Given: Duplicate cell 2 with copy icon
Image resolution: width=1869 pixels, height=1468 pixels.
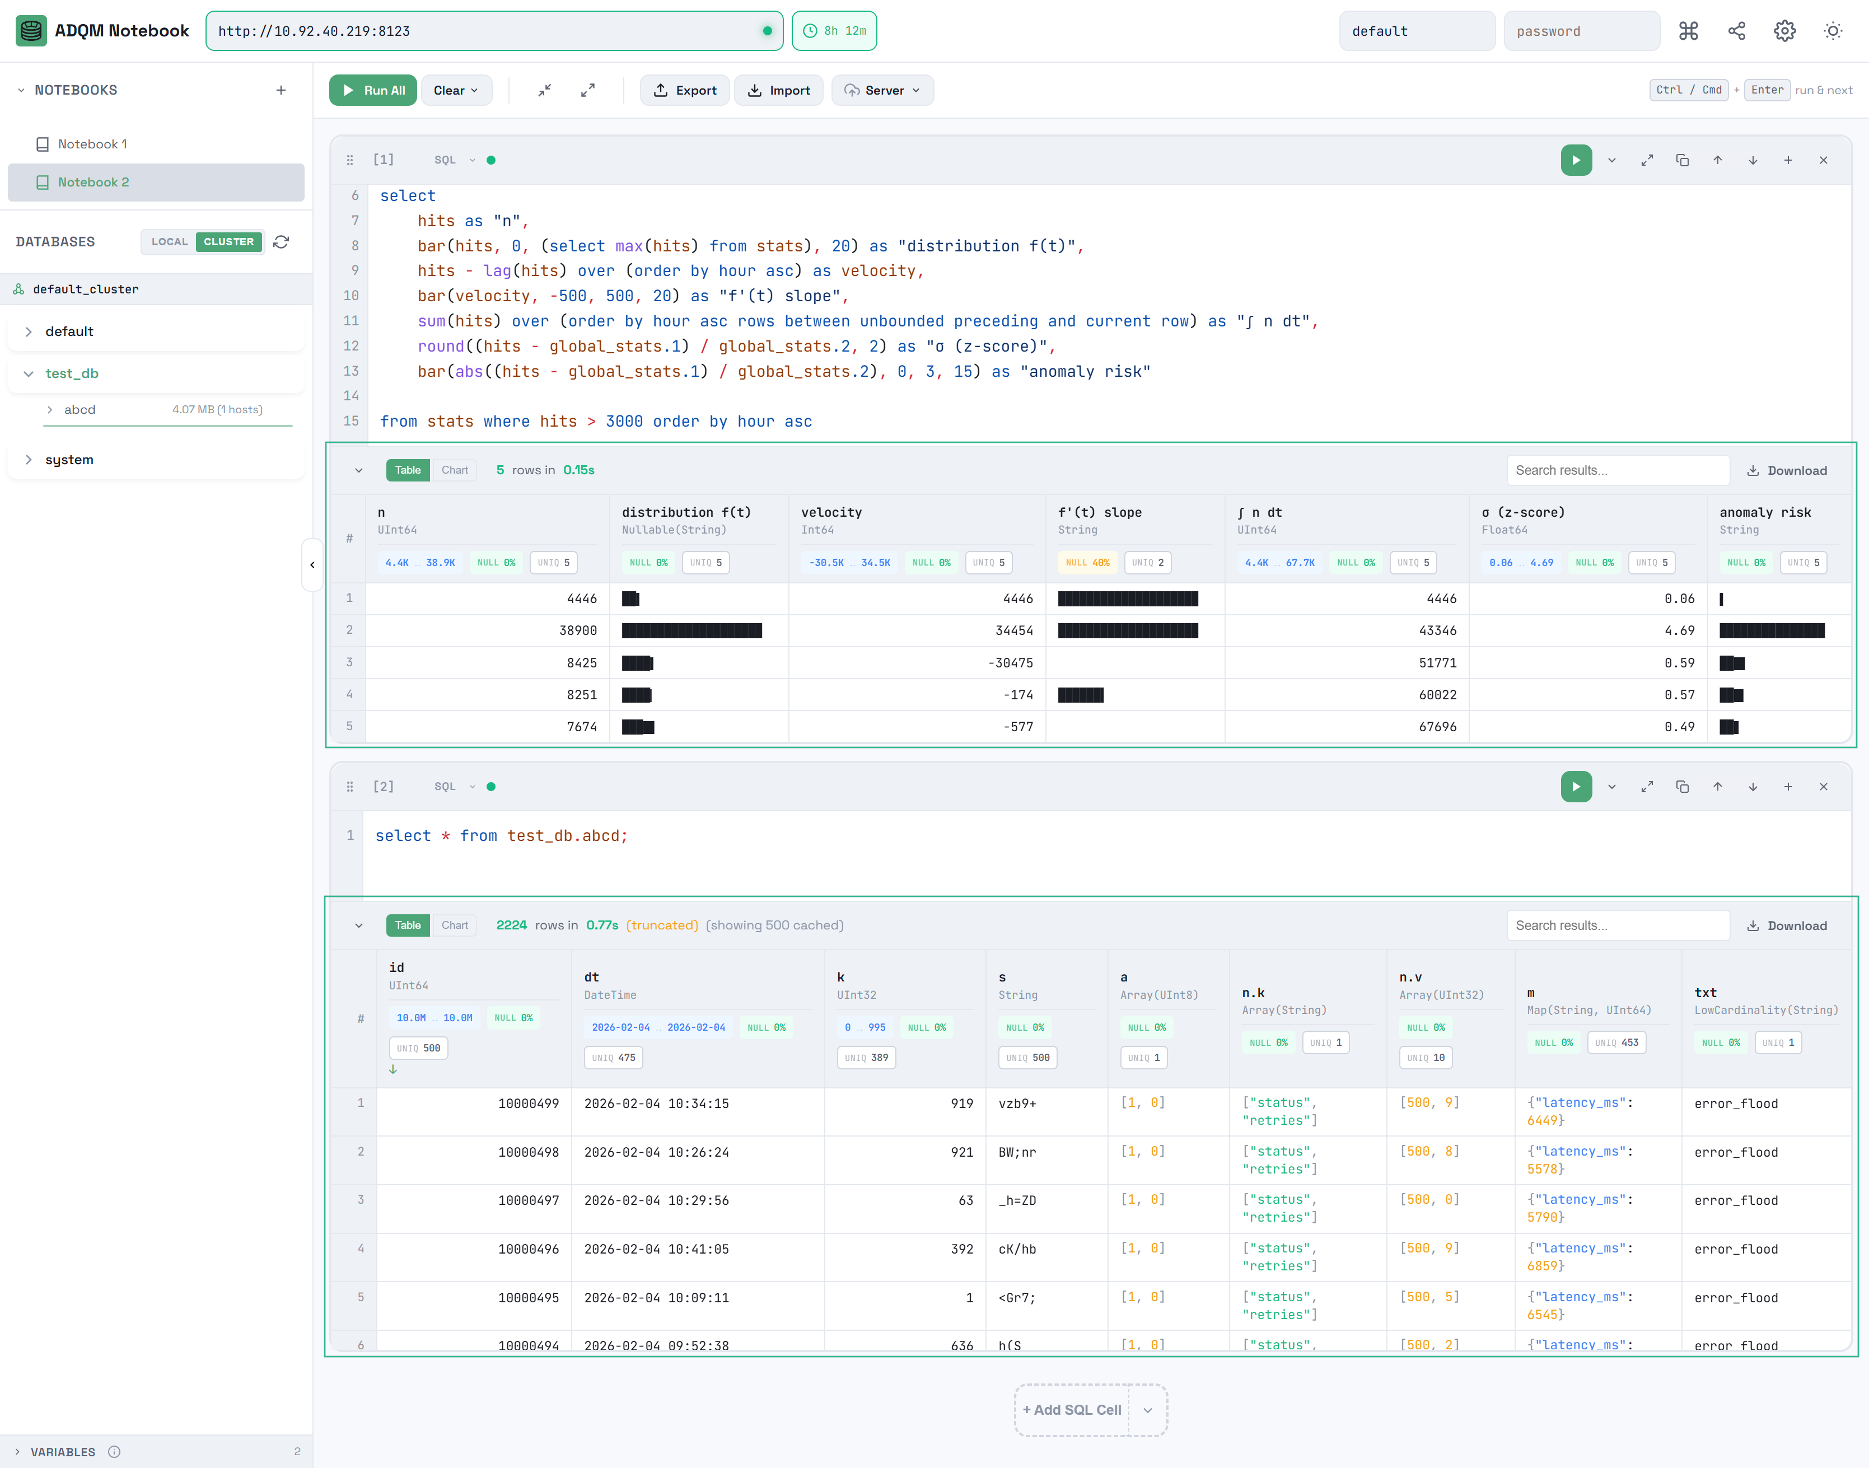Looking at the screenshot, I should click(1681, 787).
